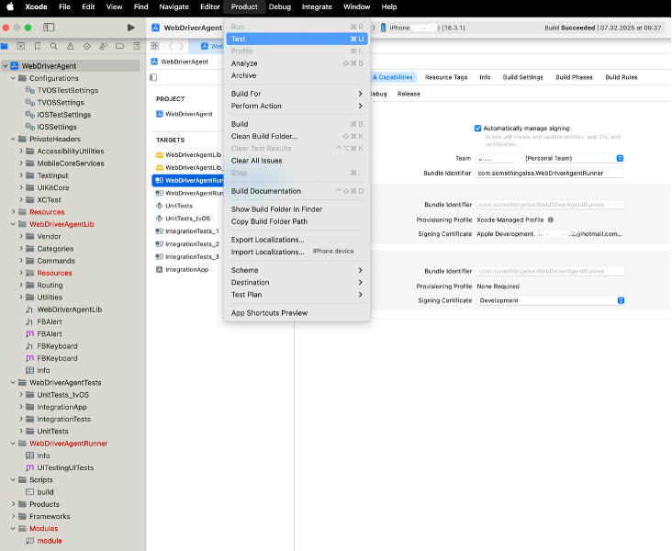Viewport: 672px width, 551px height.
Task: Open the Source Control navigator icon
Action: [20, 46]
